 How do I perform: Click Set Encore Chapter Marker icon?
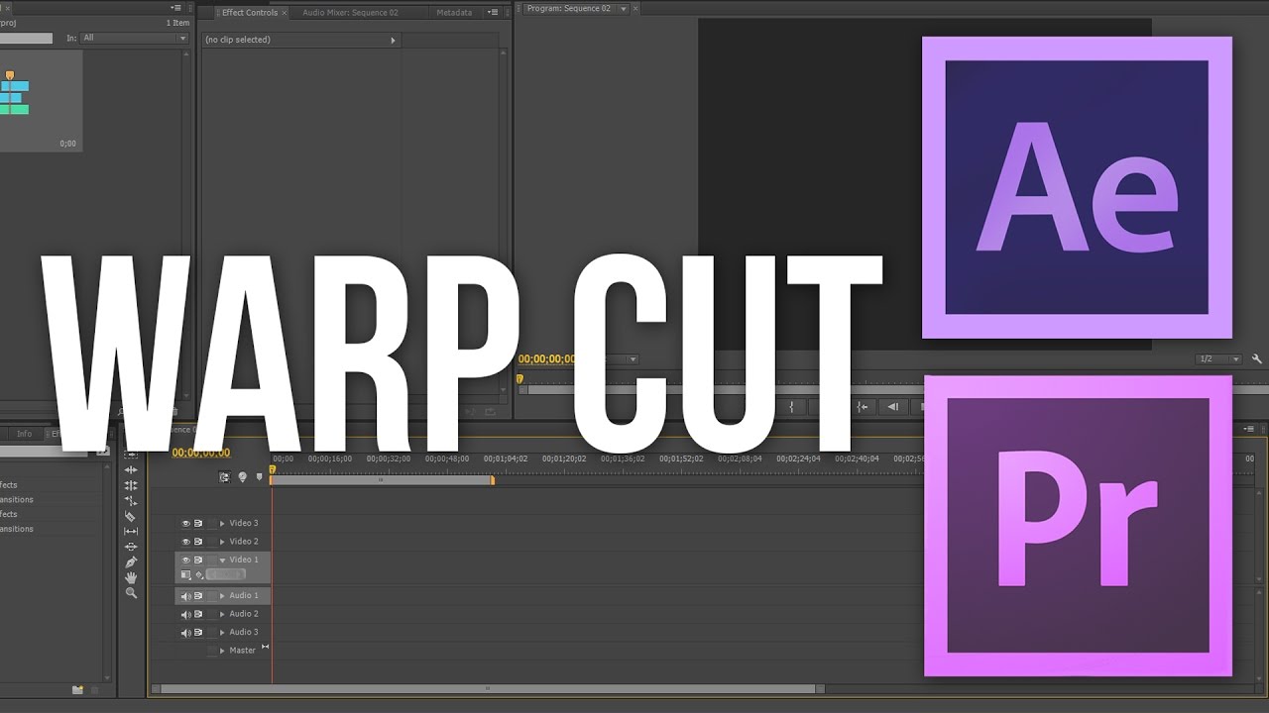tap(243, 476)
